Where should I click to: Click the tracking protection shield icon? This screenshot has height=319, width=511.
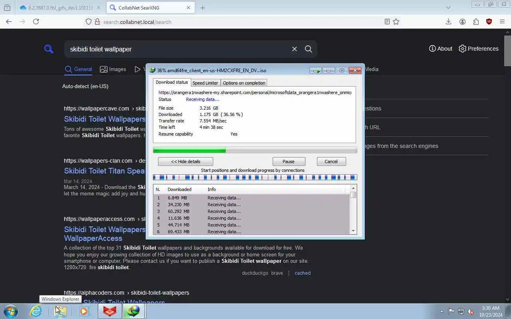(89, 22)
